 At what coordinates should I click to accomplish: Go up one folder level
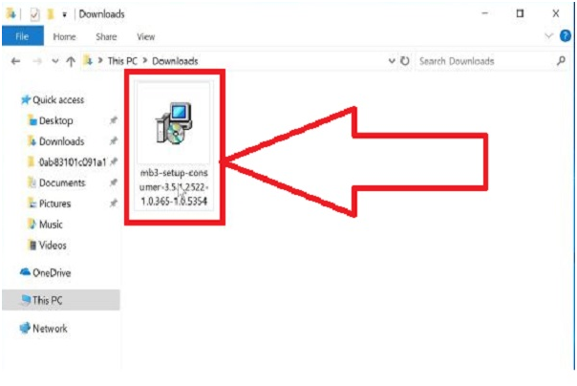[x=71, y=61]
